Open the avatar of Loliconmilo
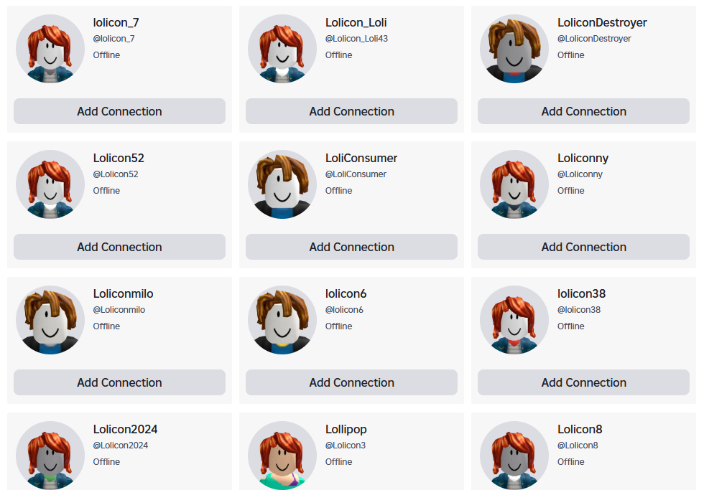Viewport: 704px width, 490px height. (x=50, y=320)
